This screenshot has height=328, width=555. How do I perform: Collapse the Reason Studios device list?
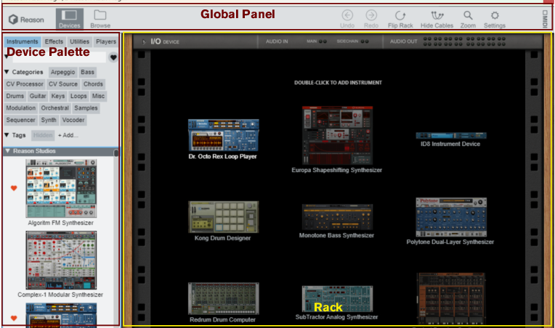(x=7, y=151)
